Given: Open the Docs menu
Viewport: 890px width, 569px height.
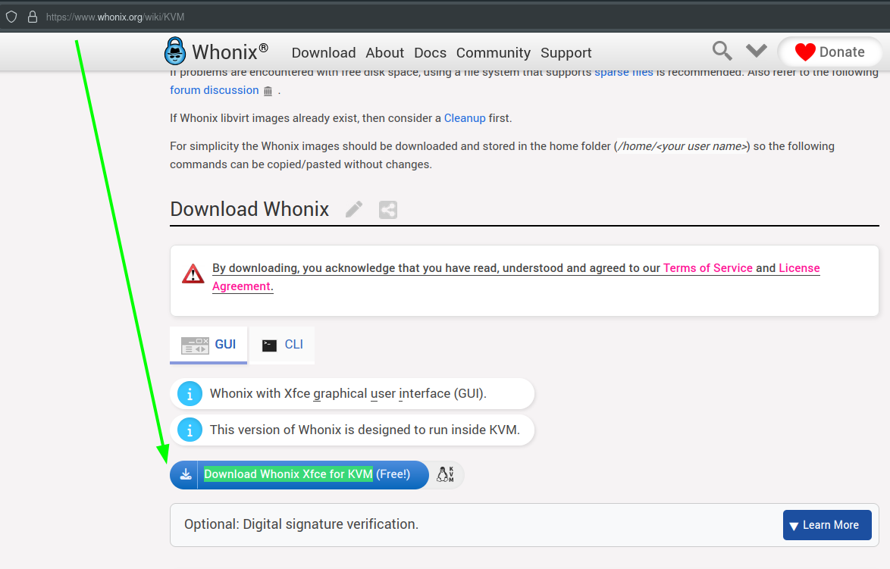Looking at the screenshot, I should 431,53.
